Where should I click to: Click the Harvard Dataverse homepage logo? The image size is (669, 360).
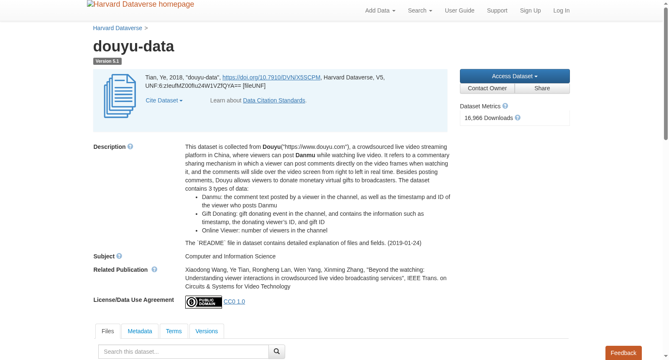pyautogui.click(x=140, y=4)
